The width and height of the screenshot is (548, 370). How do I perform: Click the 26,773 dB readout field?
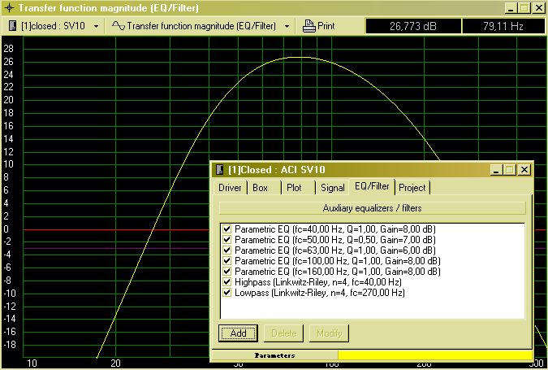click(x=412, y=26)
